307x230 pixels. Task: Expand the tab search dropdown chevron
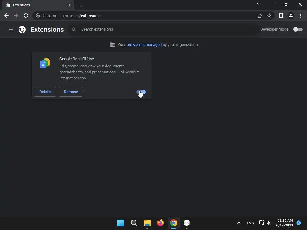[259, 4]
